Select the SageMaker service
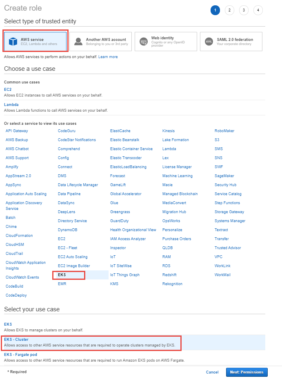The image size is (282, 378). pyautogui.click(x=224, y=176)
